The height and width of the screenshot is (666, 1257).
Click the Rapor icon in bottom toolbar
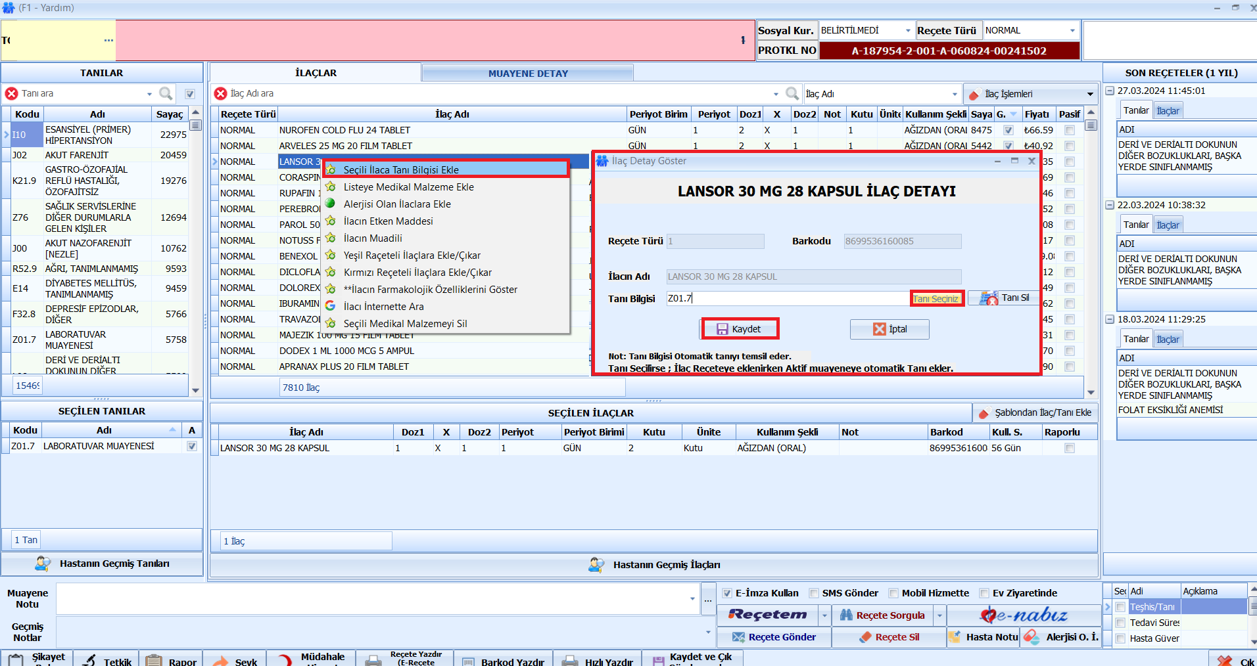154,660
